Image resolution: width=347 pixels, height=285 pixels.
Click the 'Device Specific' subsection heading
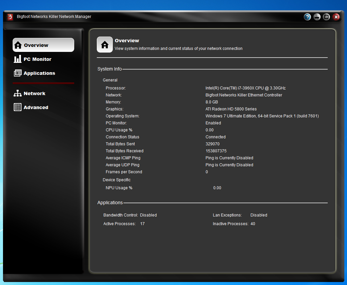click(117, 180)
